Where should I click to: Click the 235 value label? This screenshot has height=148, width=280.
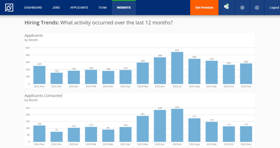(160, 108)
